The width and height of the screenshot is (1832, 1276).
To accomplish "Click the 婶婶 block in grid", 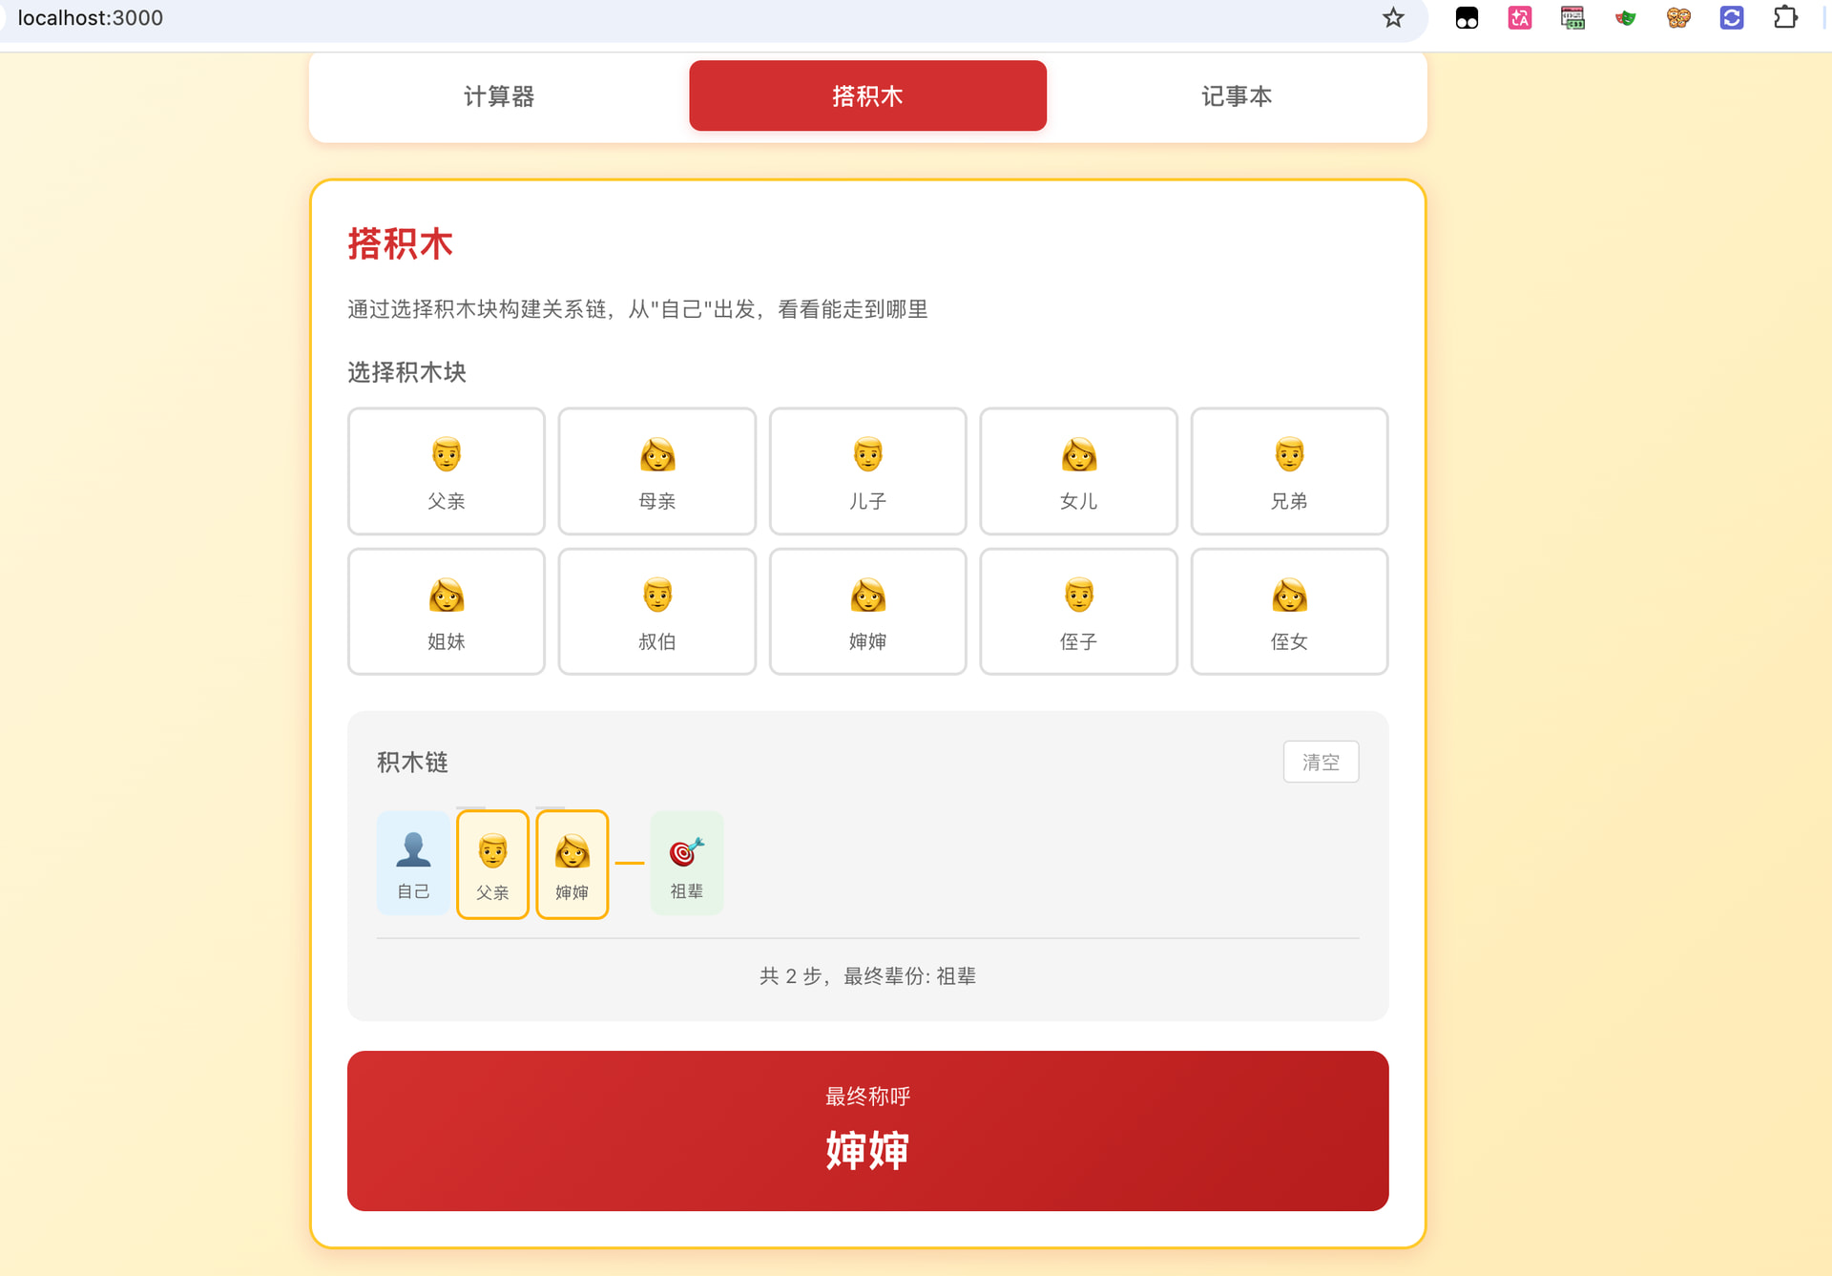I will (x=867, y=612).
